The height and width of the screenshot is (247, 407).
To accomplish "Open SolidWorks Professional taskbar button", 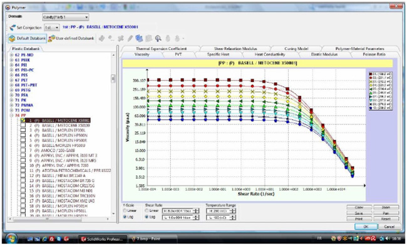I will [103, 239].
